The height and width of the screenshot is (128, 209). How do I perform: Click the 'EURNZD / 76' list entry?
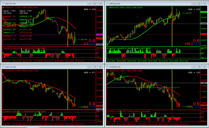[x=26, y=26]
